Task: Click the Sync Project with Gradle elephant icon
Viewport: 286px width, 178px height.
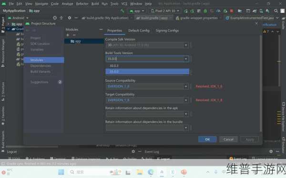Action: (255, 11)
